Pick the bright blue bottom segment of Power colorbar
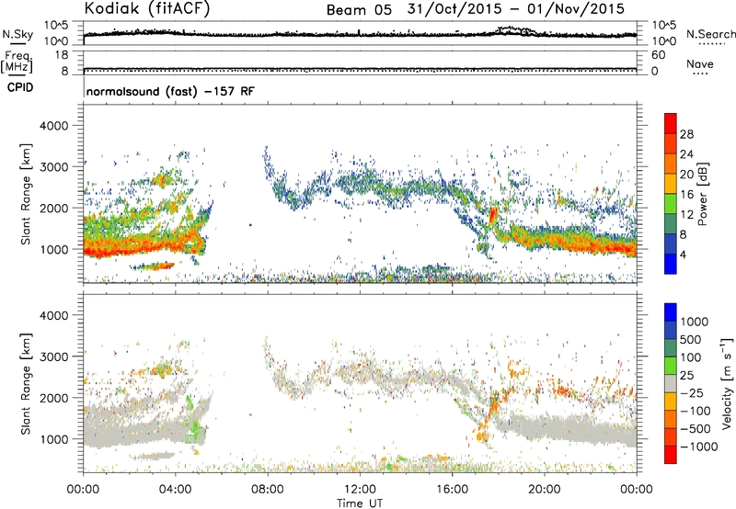 (x=671, y=264)
